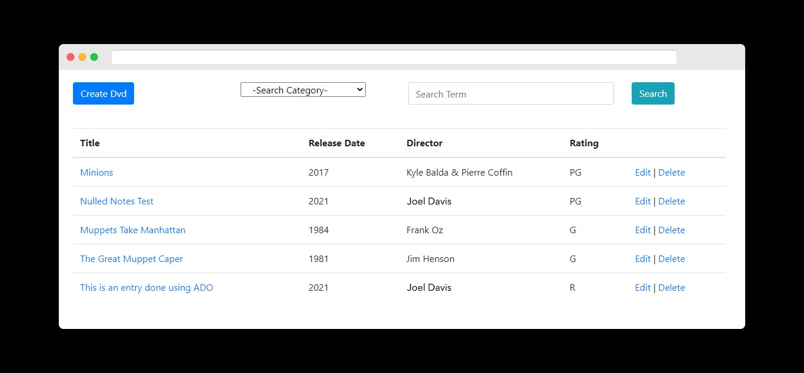This screenshot has height=373, width=804.
Task: Delete the Nulled Notes Test row
Action: (x=672, y=201)
